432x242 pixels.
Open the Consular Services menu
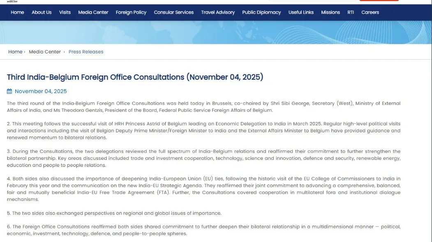point(173,12)
